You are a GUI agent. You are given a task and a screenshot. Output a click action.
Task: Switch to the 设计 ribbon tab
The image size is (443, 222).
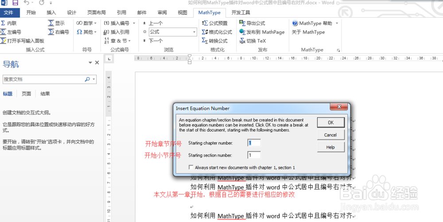pyautogui.click(x=71, y=12)
